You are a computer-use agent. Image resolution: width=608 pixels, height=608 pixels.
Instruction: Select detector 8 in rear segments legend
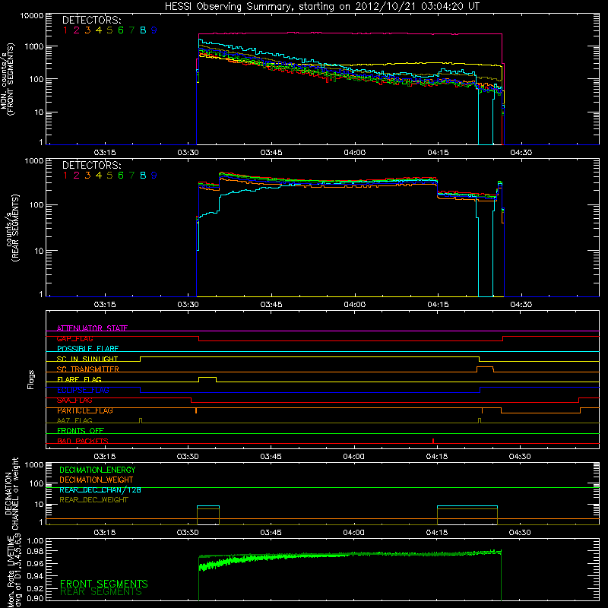(x=143, y=176)
